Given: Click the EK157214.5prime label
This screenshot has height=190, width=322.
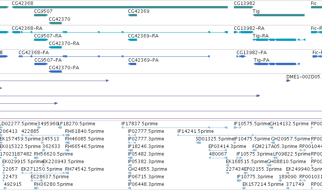Looking at the screenshot, I should pos(263,184).
